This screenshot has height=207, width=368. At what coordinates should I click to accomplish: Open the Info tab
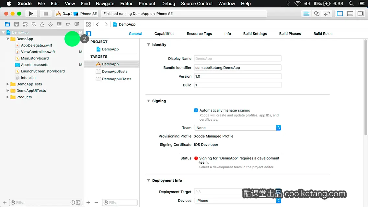click(227, 34)
